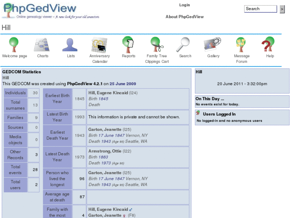
Task: Open the Reports tree icon
Action: click(x=128, y=44)
